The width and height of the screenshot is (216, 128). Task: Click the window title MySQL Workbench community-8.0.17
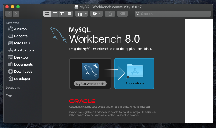[x=111, y=7]
